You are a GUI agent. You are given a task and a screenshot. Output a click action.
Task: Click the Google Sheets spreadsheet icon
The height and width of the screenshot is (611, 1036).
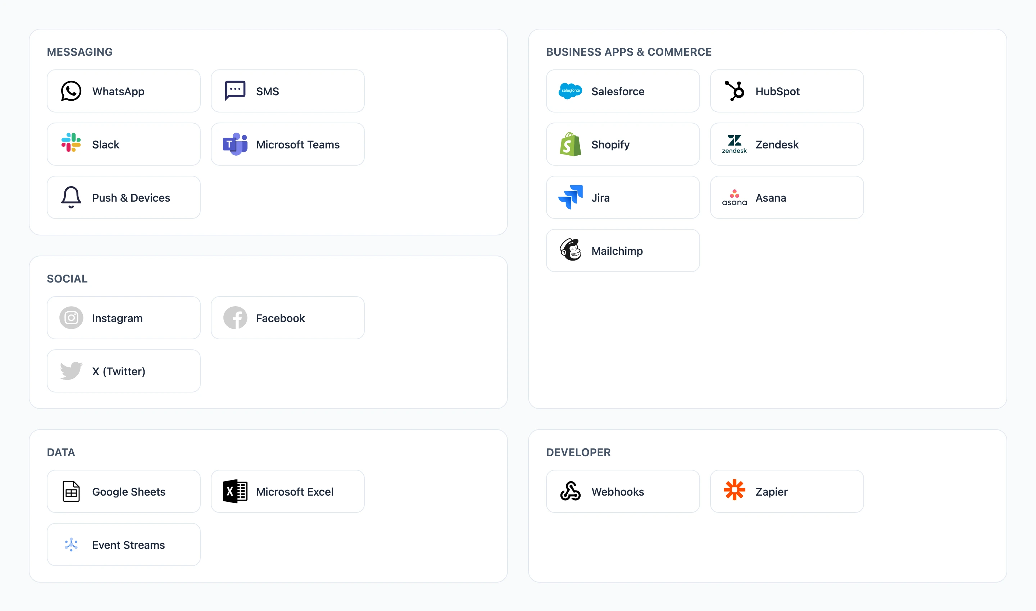(71, 491)
